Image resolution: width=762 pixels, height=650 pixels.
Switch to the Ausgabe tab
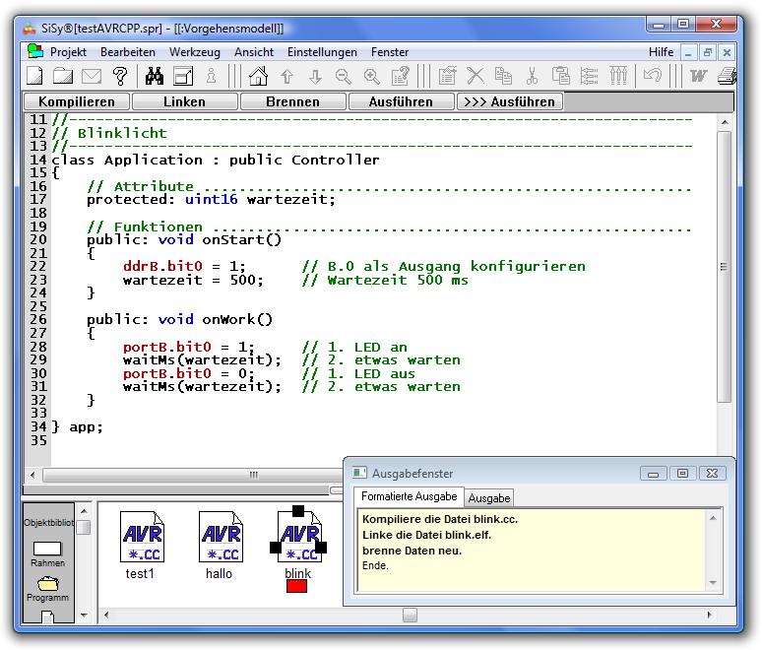488,497
